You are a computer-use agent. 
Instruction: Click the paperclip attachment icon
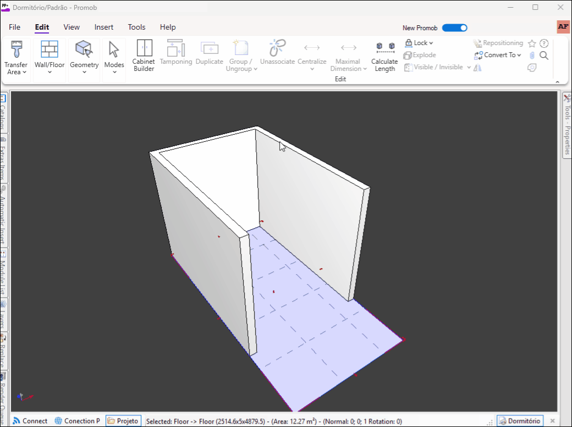point(532,56)
